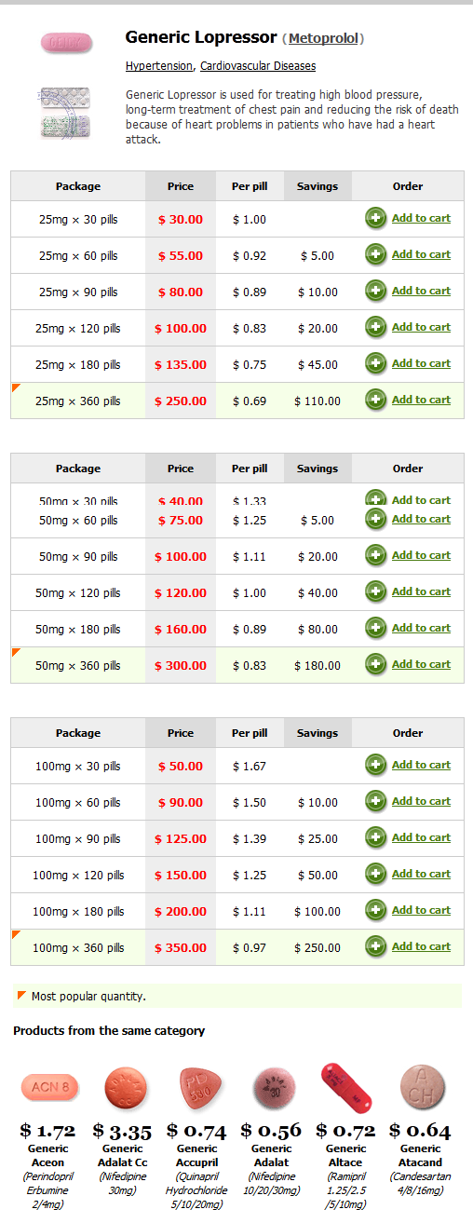Click green plus icon for 25mg × 360 pills

pyautogui.click(x=376, y=401)
